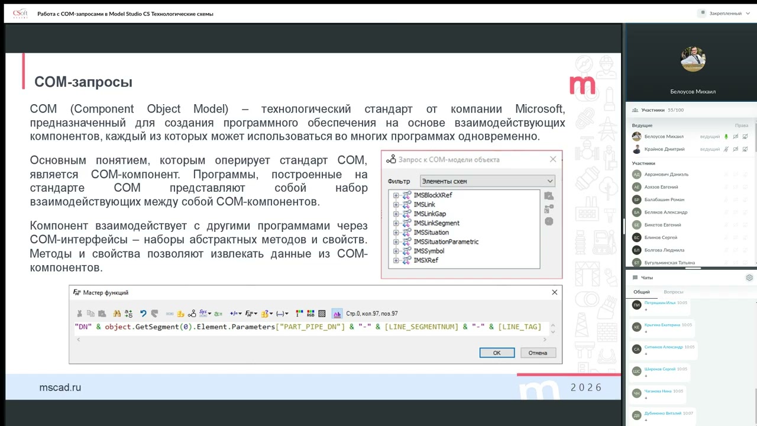The image size is (757, 426).
Task: Toggle Крайнов Дмитрий's camera icon
Action: coord(736,149)
